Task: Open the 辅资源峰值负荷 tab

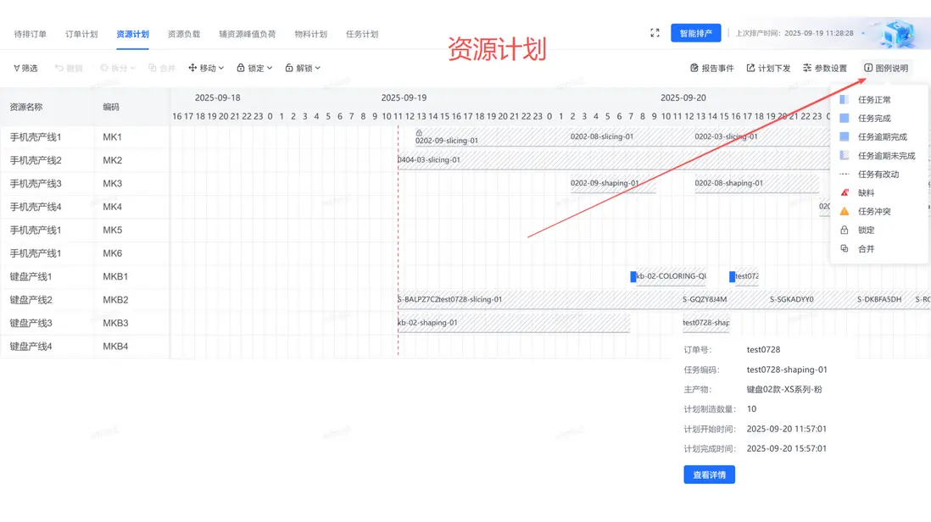Action: pos(247,34)
